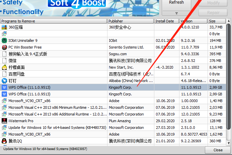Click publisher New Start, Inc.
The width and height of the screenshot is (232, 155).
121,67
